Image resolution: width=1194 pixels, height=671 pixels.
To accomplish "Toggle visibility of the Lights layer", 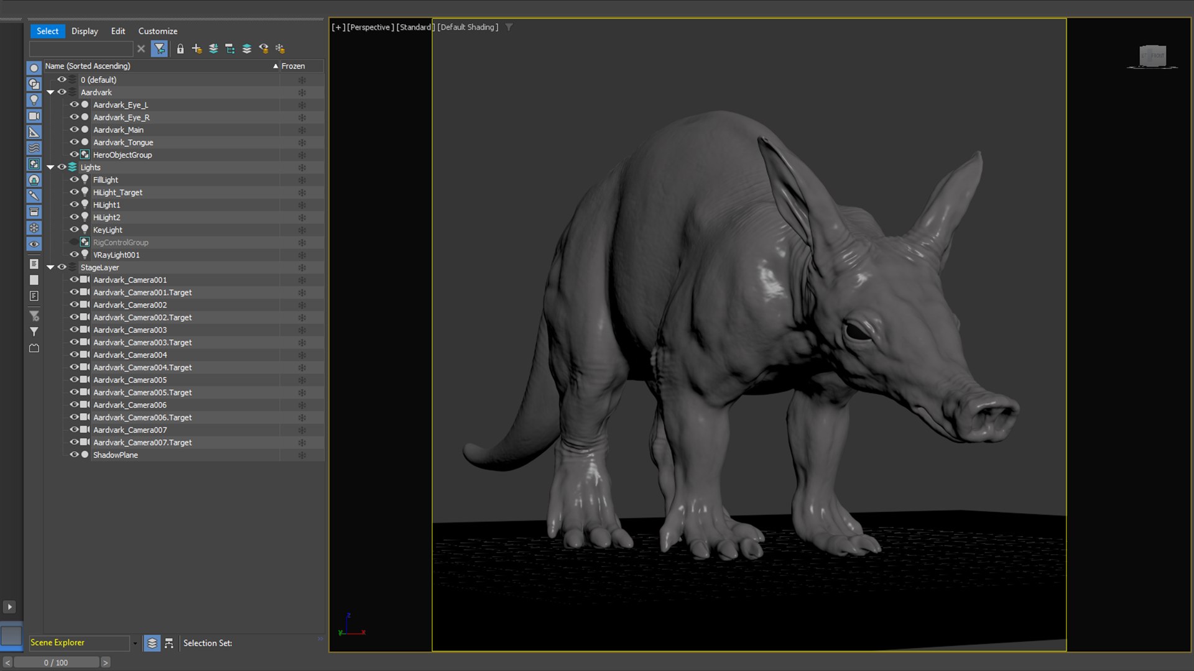I will [x=62, y=167].
